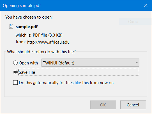152x114 pixels.
Task: Click the Save File label text
Action: point(27,72)
